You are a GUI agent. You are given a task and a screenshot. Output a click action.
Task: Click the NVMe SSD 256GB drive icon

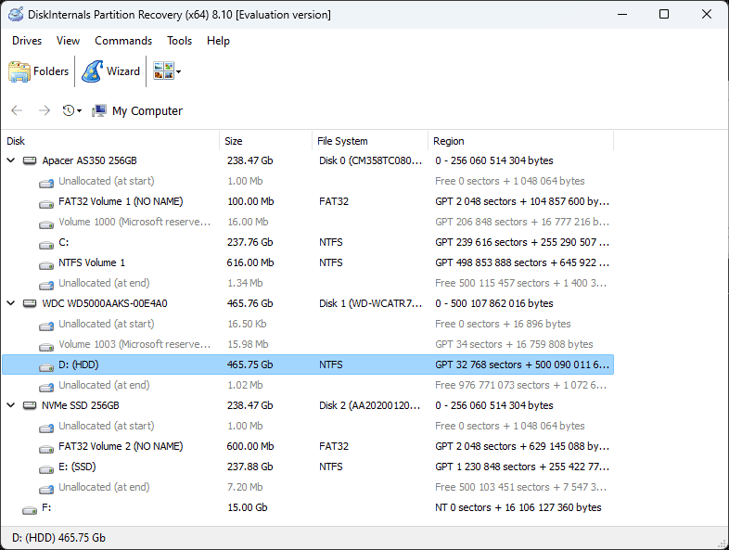(x=30, y=405)
